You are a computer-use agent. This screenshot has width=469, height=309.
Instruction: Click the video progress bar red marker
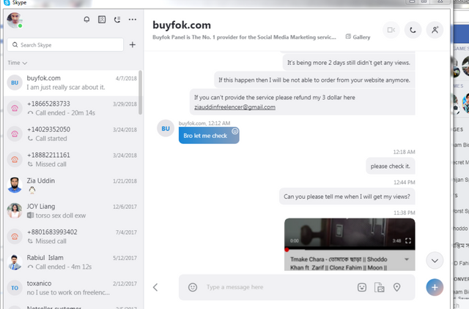[x=287, y=250]
